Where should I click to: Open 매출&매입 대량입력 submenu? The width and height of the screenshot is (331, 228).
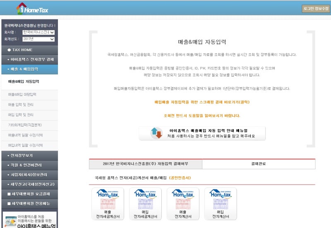tap(29, 94)
